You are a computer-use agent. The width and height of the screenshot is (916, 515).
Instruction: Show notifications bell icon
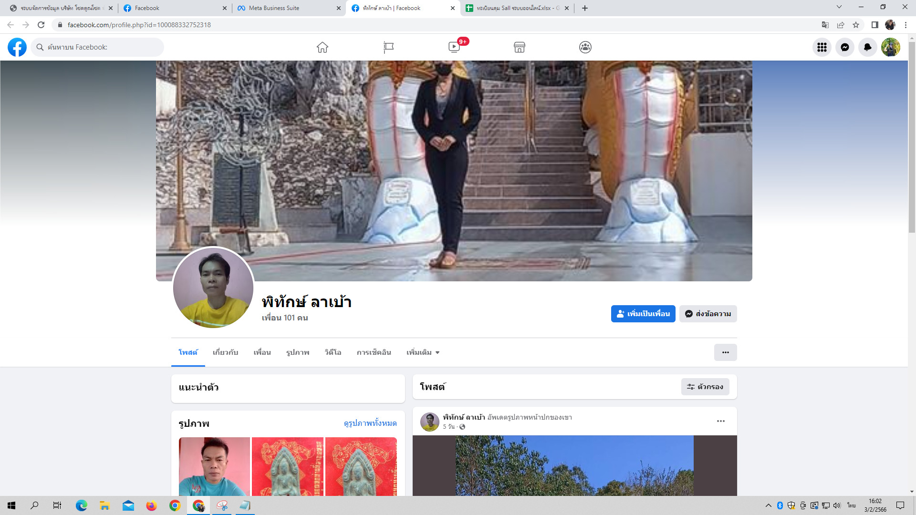pyautogui.click(x=867, y=47)
